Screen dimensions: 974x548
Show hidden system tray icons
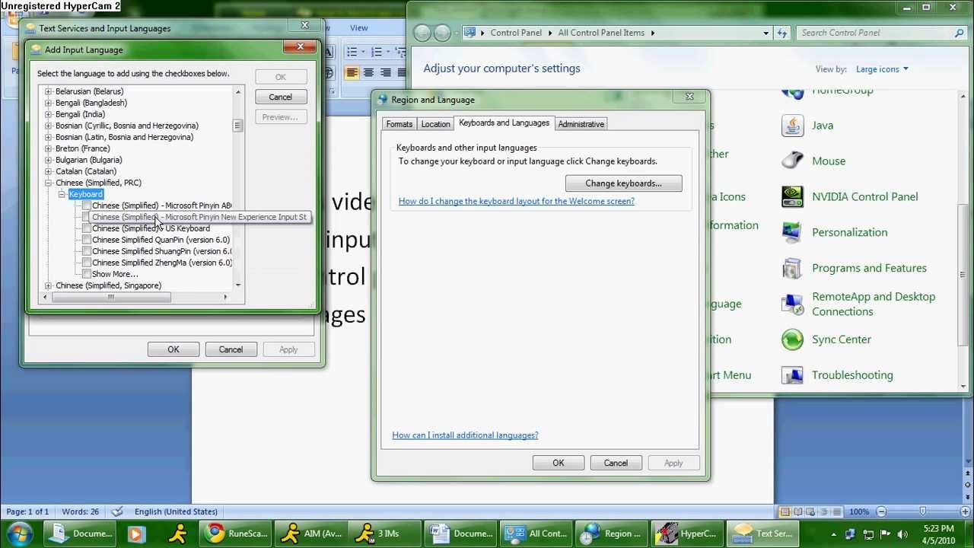click(x=834, y=534)
